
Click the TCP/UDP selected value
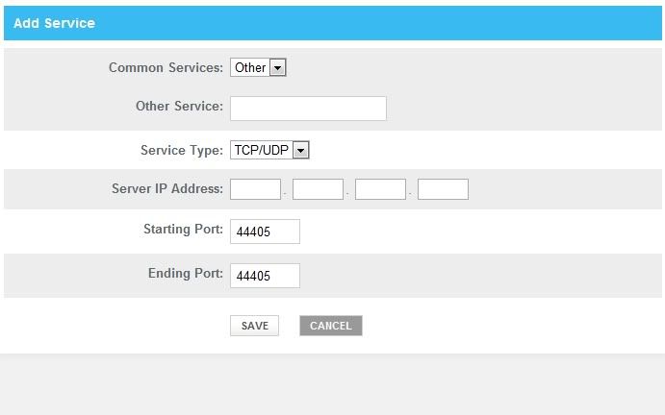(261, 150)
